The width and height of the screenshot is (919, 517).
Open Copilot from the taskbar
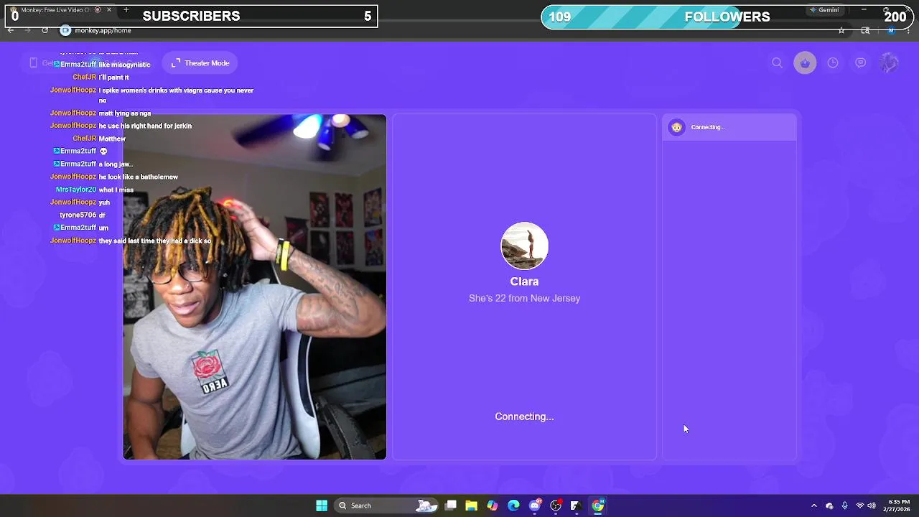(493, 506)
